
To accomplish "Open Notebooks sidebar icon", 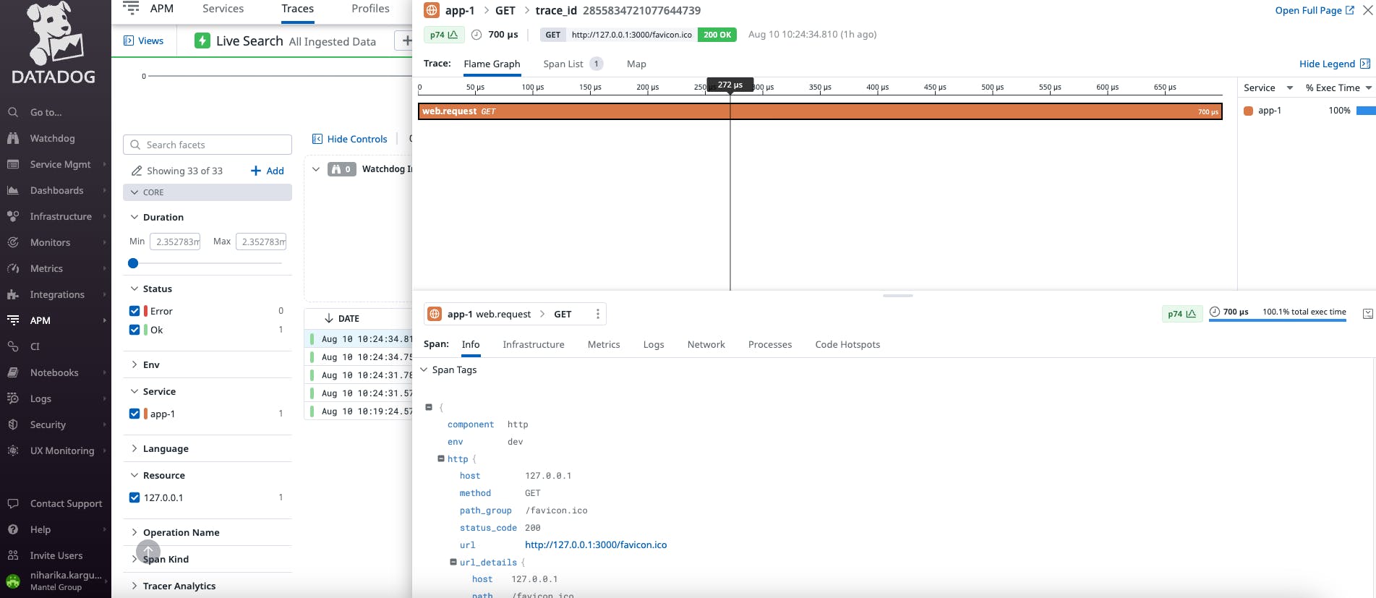I will coord(13,372).
